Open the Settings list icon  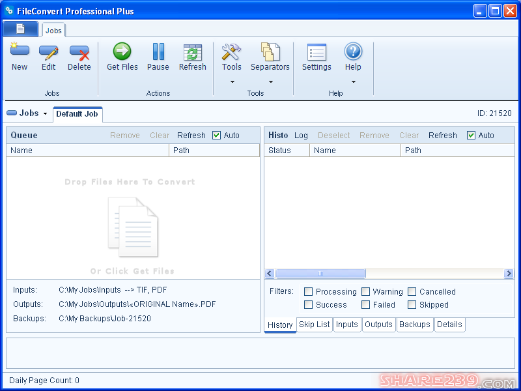click(x=317, y=52)
